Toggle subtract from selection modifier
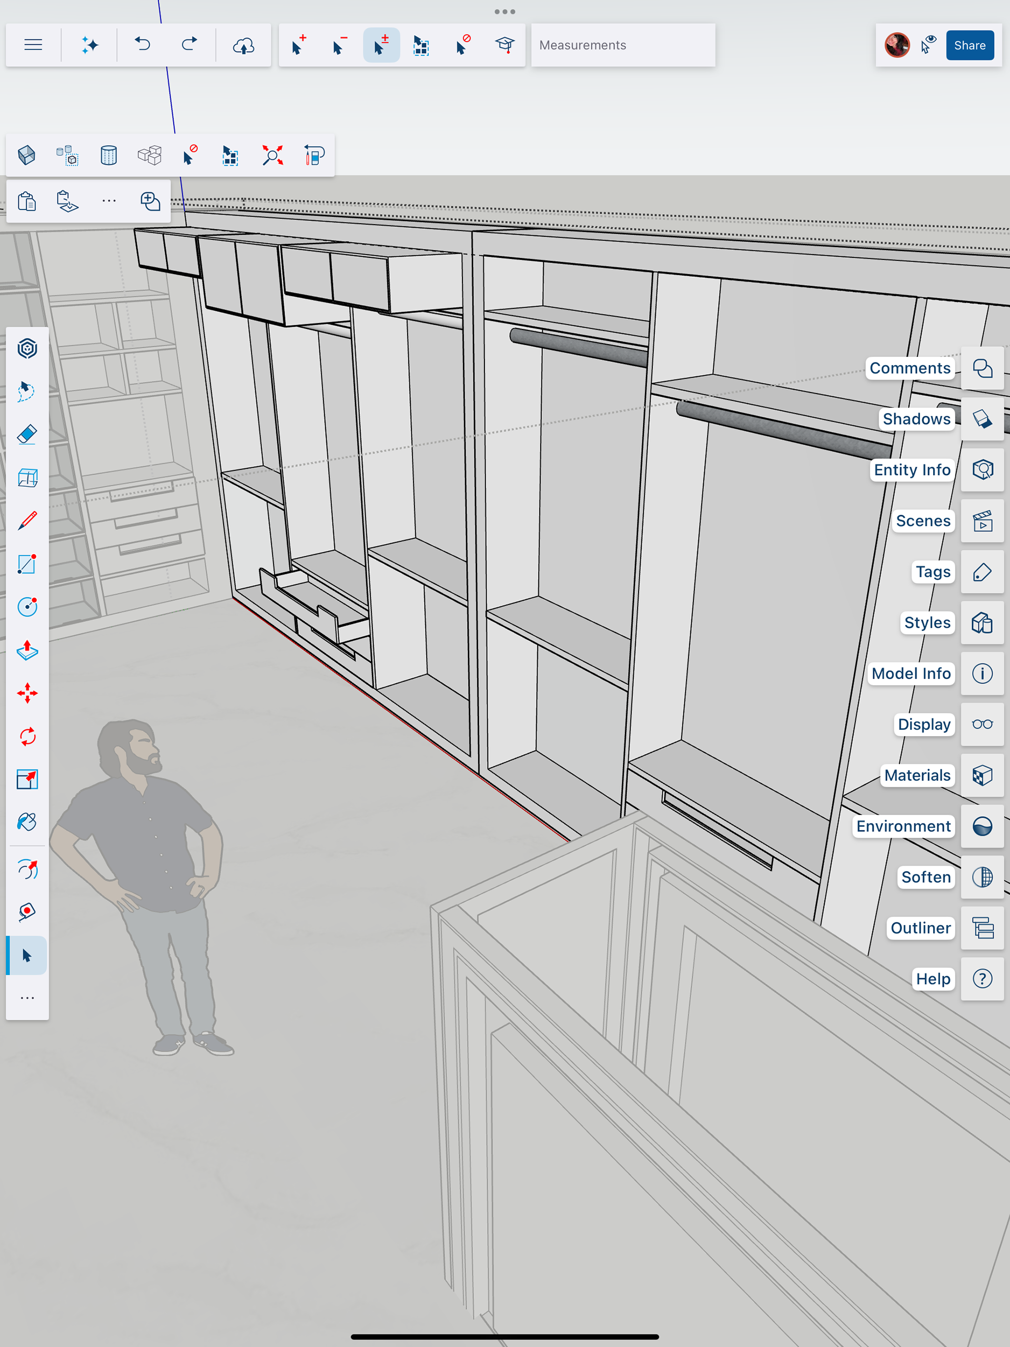The width and height of the screenshot is (1010, 1347). click(x=340, y=45)
